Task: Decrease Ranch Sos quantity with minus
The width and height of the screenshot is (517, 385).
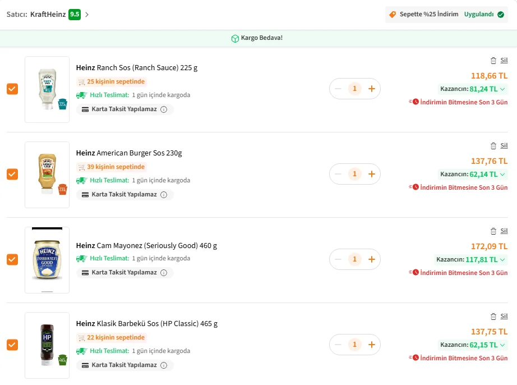Action: pyautogui.click(x=338, y=89)
